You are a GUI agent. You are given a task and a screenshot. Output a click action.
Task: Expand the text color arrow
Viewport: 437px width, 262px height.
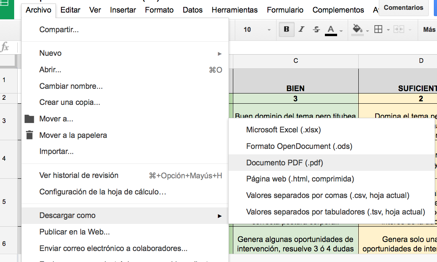[341, 31]
